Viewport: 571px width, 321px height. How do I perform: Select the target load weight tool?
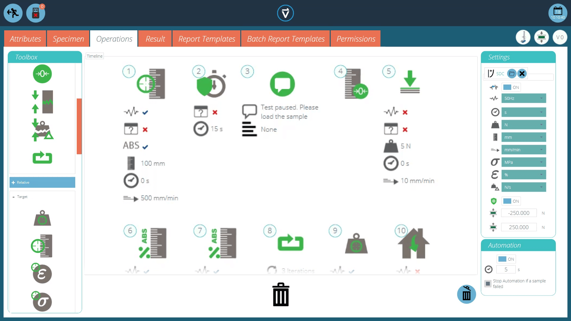[x=42, y=218]
